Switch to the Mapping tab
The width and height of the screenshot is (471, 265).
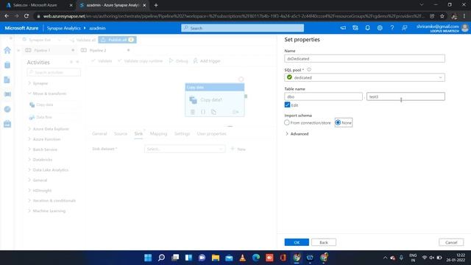point(158,134)
